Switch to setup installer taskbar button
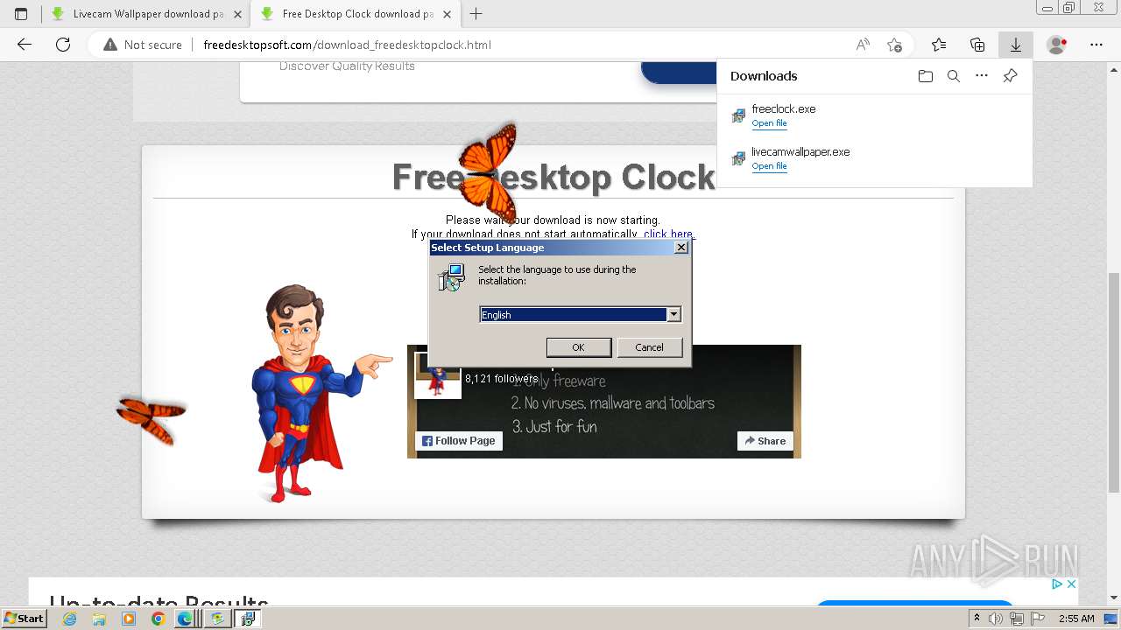This screenshot has width=1121, height=630. pos(248,619)
